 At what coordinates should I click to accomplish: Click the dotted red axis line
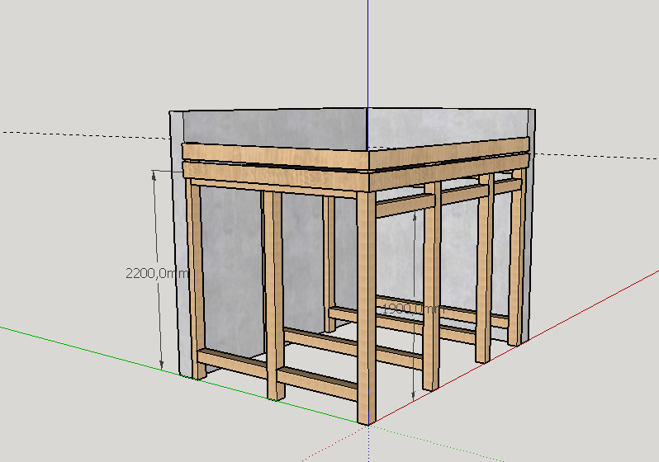pos(334,443)
